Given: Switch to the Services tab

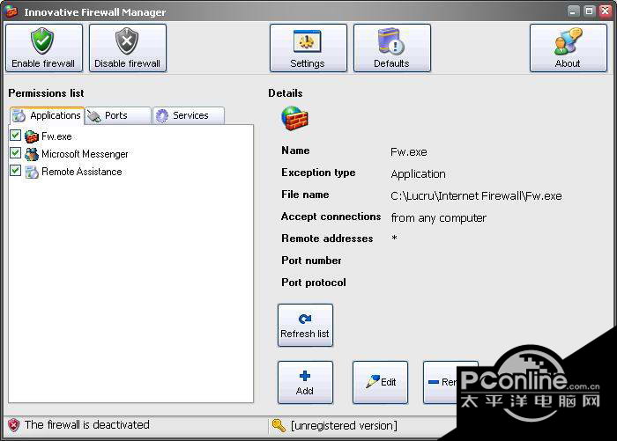Looking at the screenshot, I should click(189, 116).
